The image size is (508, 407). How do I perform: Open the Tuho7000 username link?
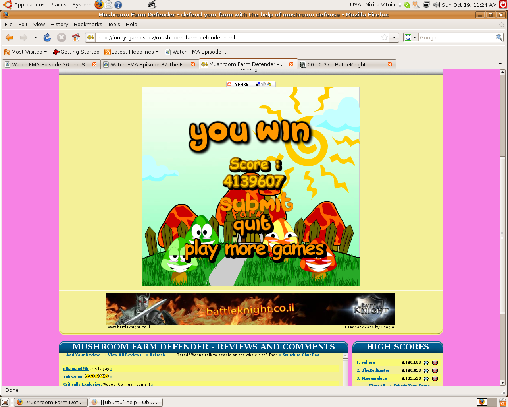coord(73,377)
